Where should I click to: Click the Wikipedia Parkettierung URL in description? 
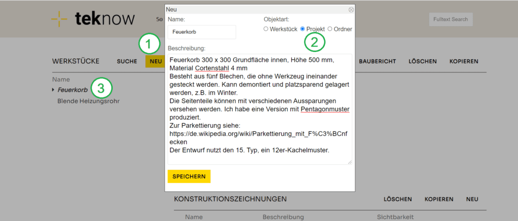coord(258,138)
